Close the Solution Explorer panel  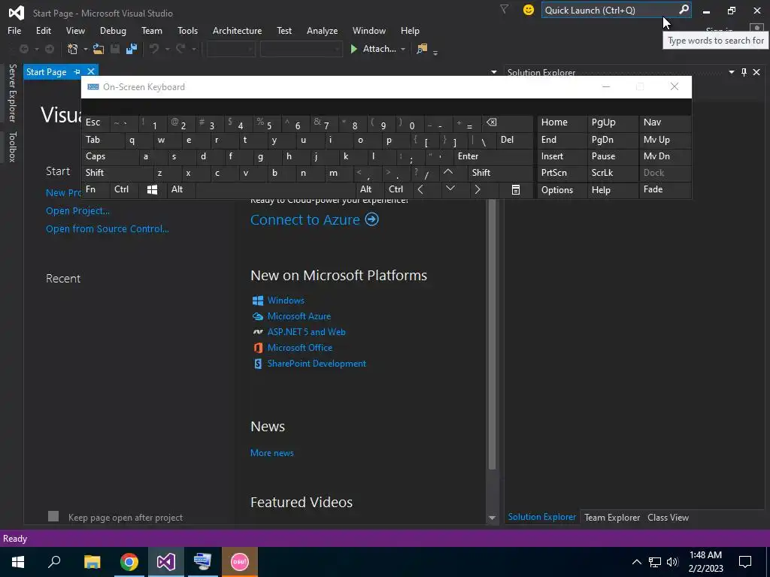(756, 72)
